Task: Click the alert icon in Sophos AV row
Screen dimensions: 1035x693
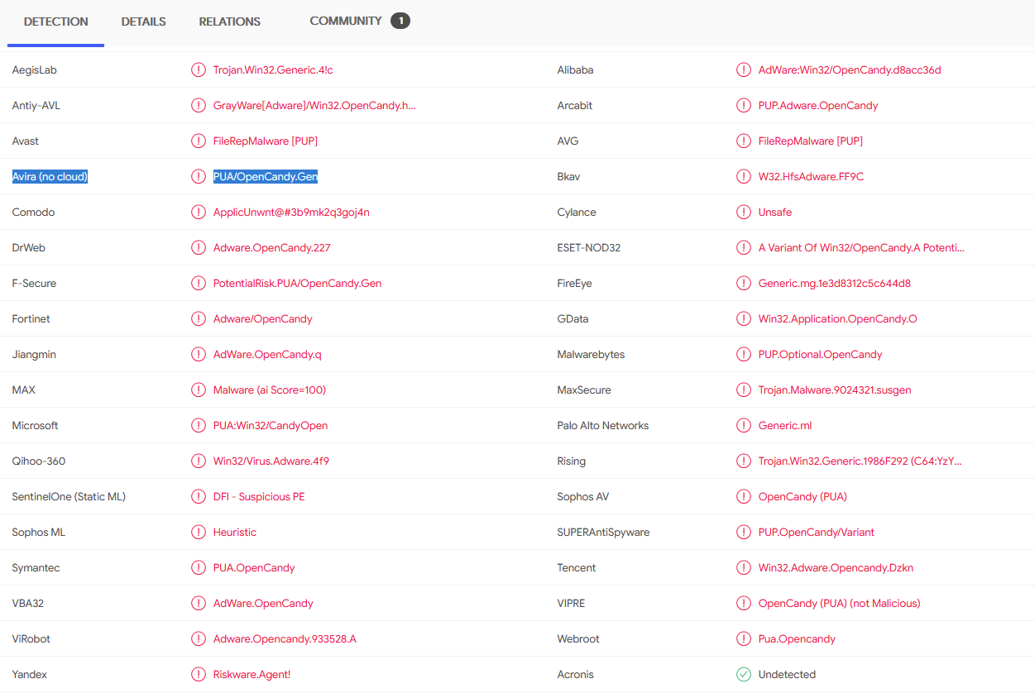Action: [x=744, y=497]
